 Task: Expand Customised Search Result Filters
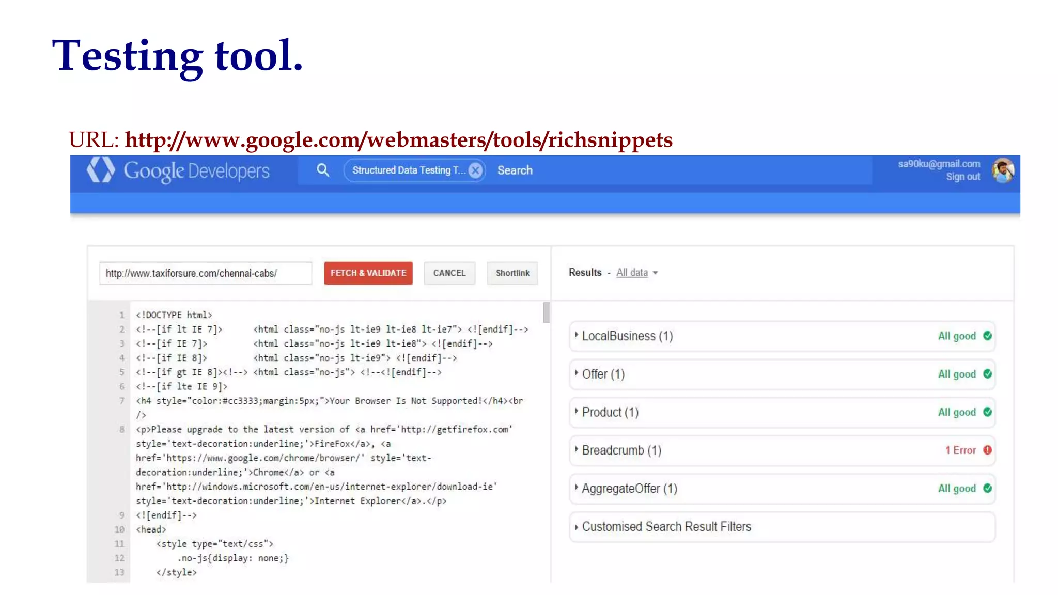click(x=782, y=527)
